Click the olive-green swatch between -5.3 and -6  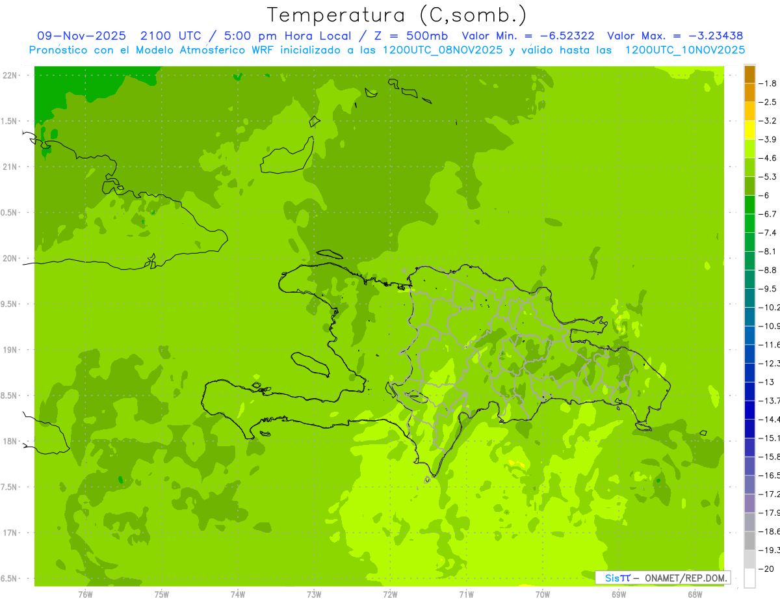[749, 186]
